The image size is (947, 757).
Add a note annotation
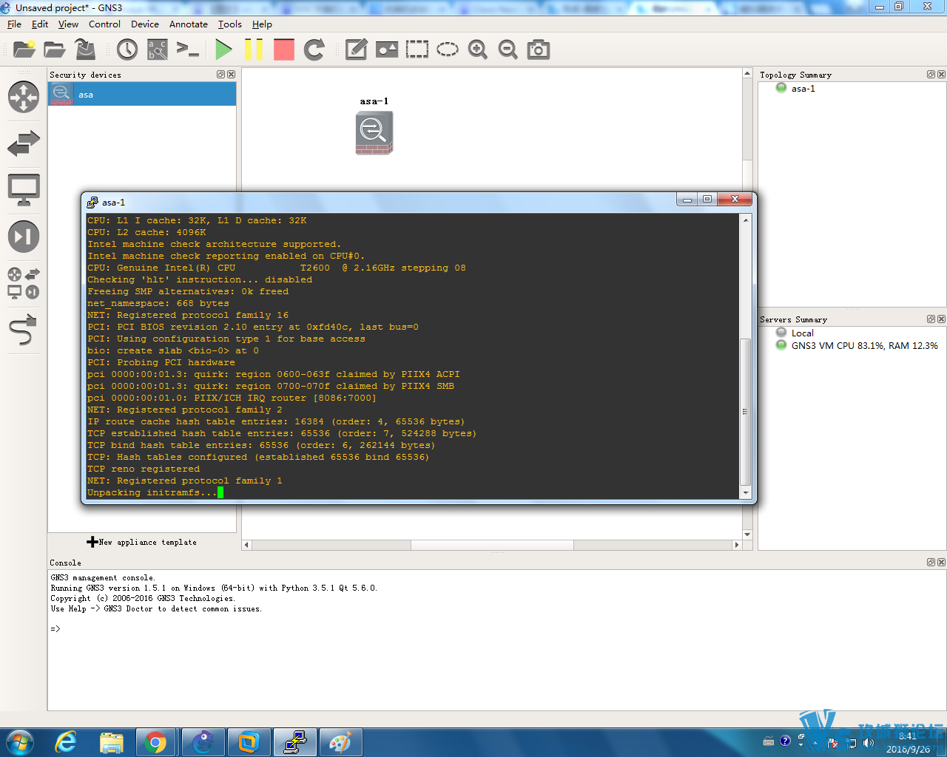coord(356,50)
